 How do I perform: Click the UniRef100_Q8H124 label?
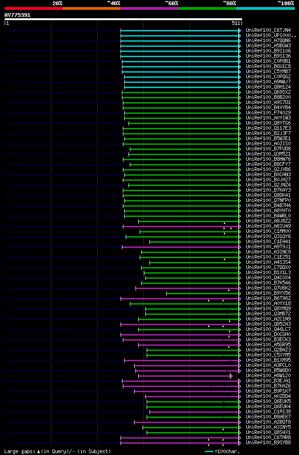click(268, 87)
